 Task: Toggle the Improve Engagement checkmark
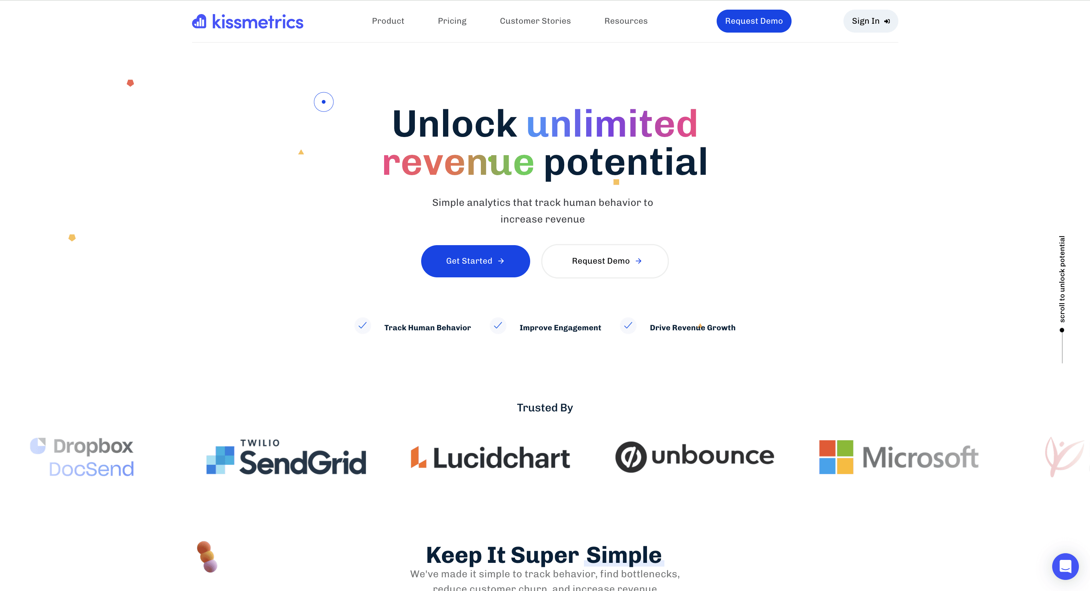click(x=497, y=326)
